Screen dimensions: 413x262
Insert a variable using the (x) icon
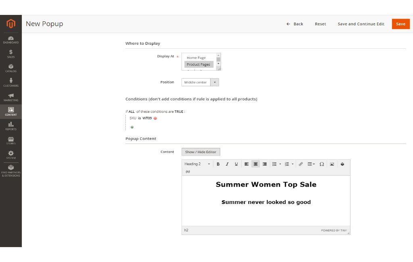coord(188,171)
